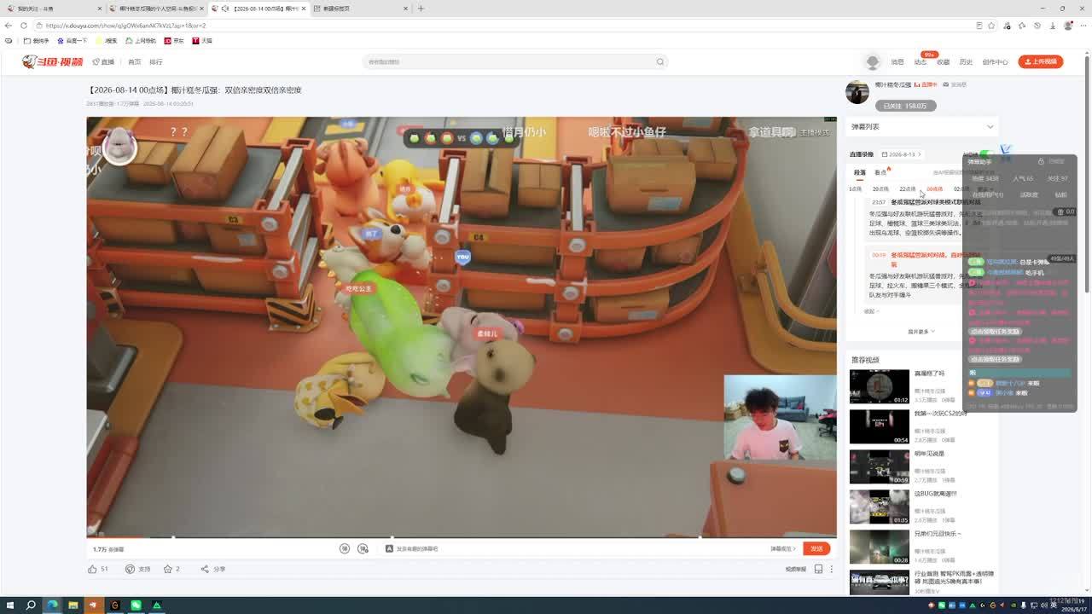Open the 京东 bookmark

tap(174, 41)
